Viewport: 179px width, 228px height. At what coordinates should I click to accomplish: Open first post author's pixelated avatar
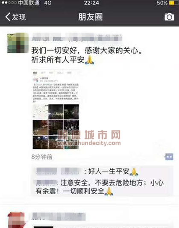coord(18,43)
